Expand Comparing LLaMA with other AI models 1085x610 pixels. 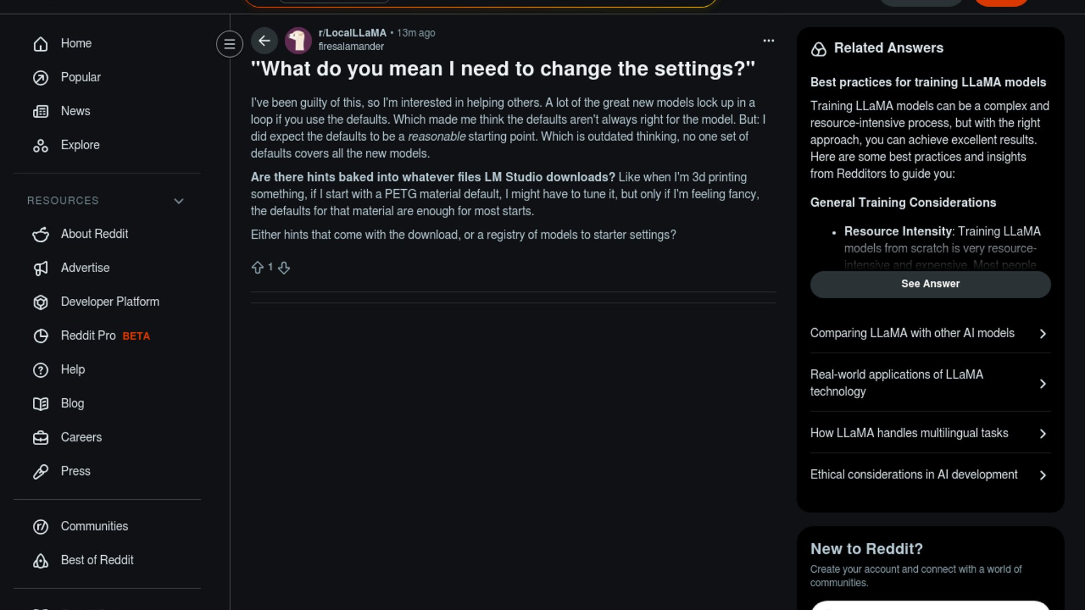(930, 333)
